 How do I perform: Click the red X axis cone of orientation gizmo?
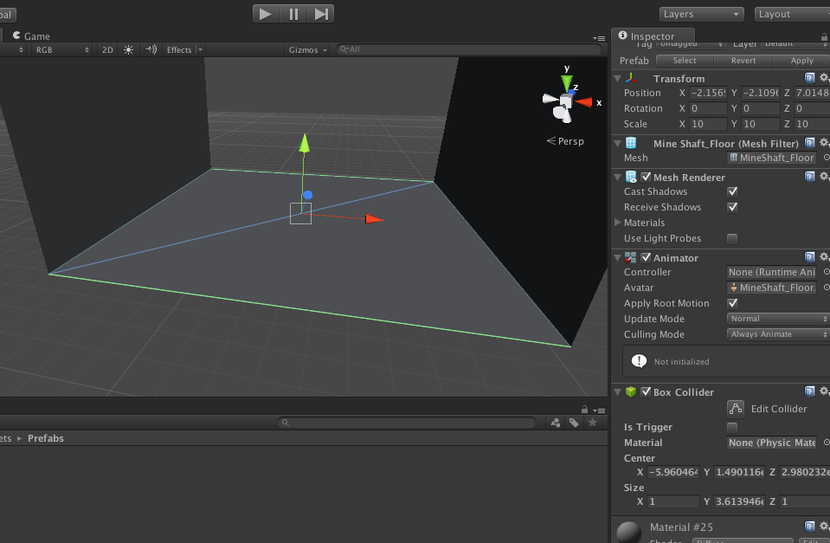[x=583, y=102]
